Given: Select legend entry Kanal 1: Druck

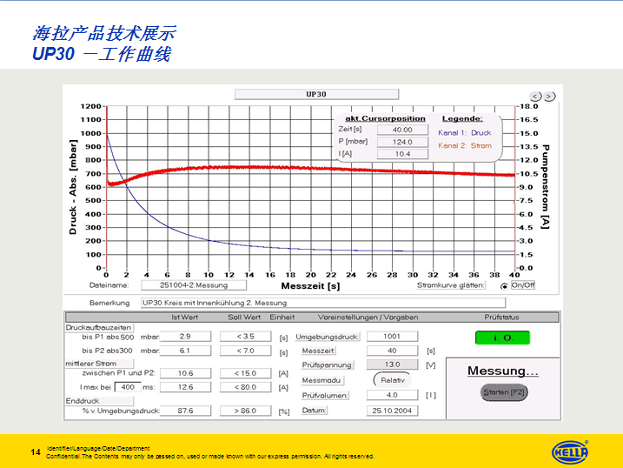Looking at the screenshot, I should pos(465,133).
